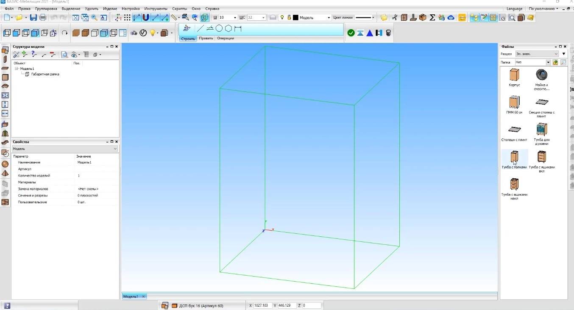This screenshot has width=574, height=310.
Task: Open the Инструменты menu
Action: coord(156,8)
